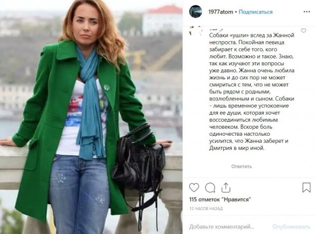
Task: Reply to the comment with Ответить
Action: click(x=241, y=166)
